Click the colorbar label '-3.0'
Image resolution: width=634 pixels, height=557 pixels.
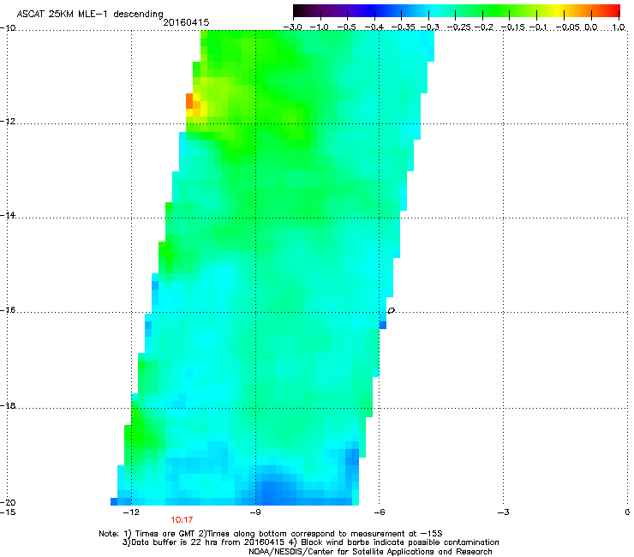point(292,27)
